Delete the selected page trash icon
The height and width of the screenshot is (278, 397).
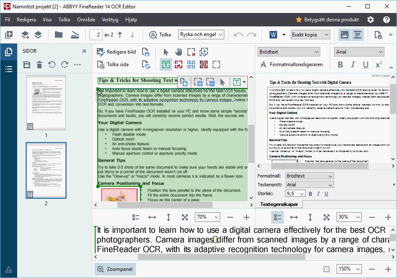coord(39,65)
